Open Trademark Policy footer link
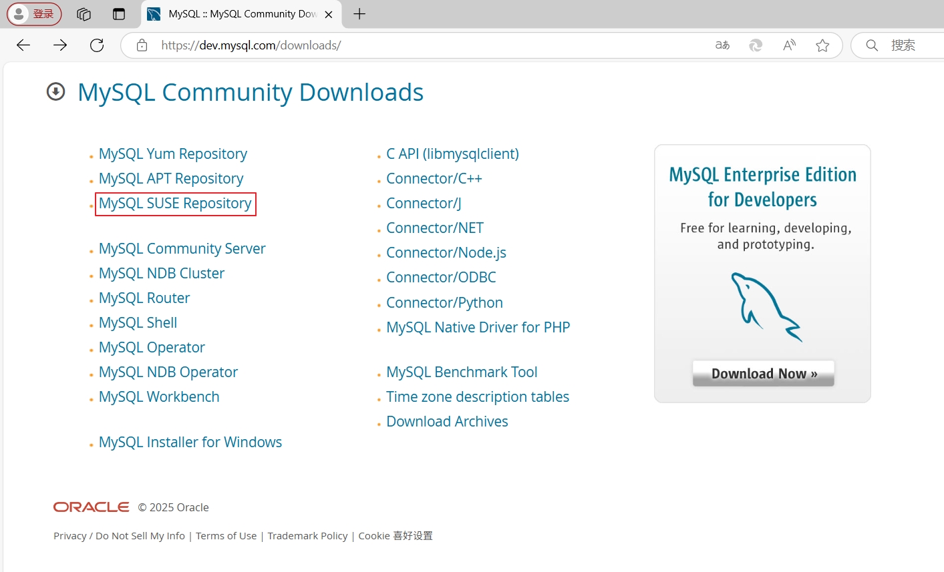This screenshot has width=944, height=572. pos(307,536)
